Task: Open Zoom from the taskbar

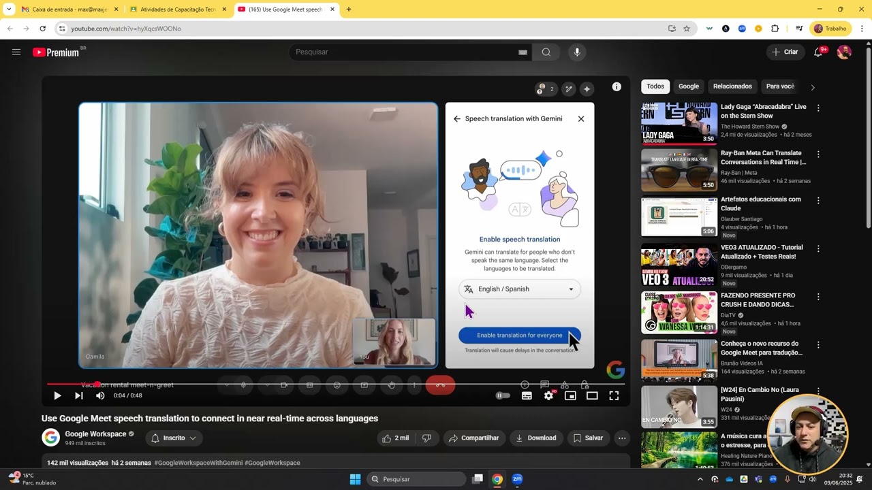Action: click(517, 479)
